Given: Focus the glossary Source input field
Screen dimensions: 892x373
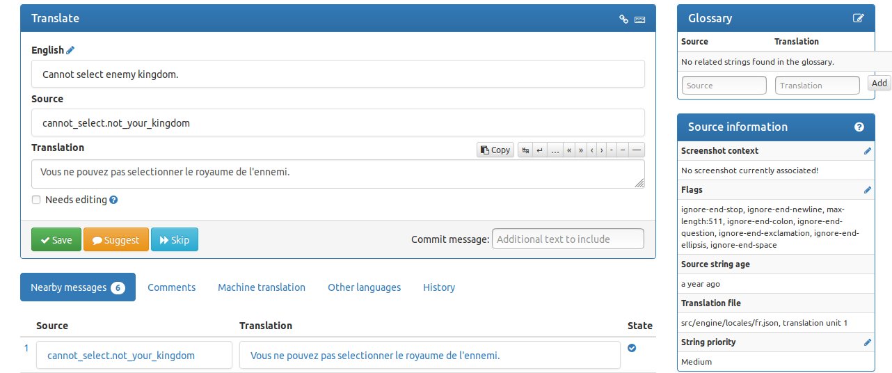Looking at the screenshot, I should pos(724,86).
